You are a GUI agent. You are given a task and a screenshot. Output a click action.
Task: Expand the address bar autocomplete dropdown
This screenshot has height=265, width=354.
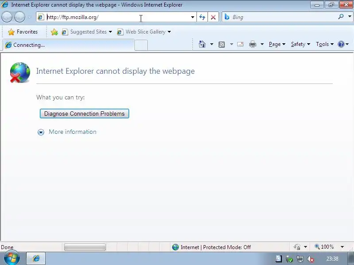tap(192, 17)
